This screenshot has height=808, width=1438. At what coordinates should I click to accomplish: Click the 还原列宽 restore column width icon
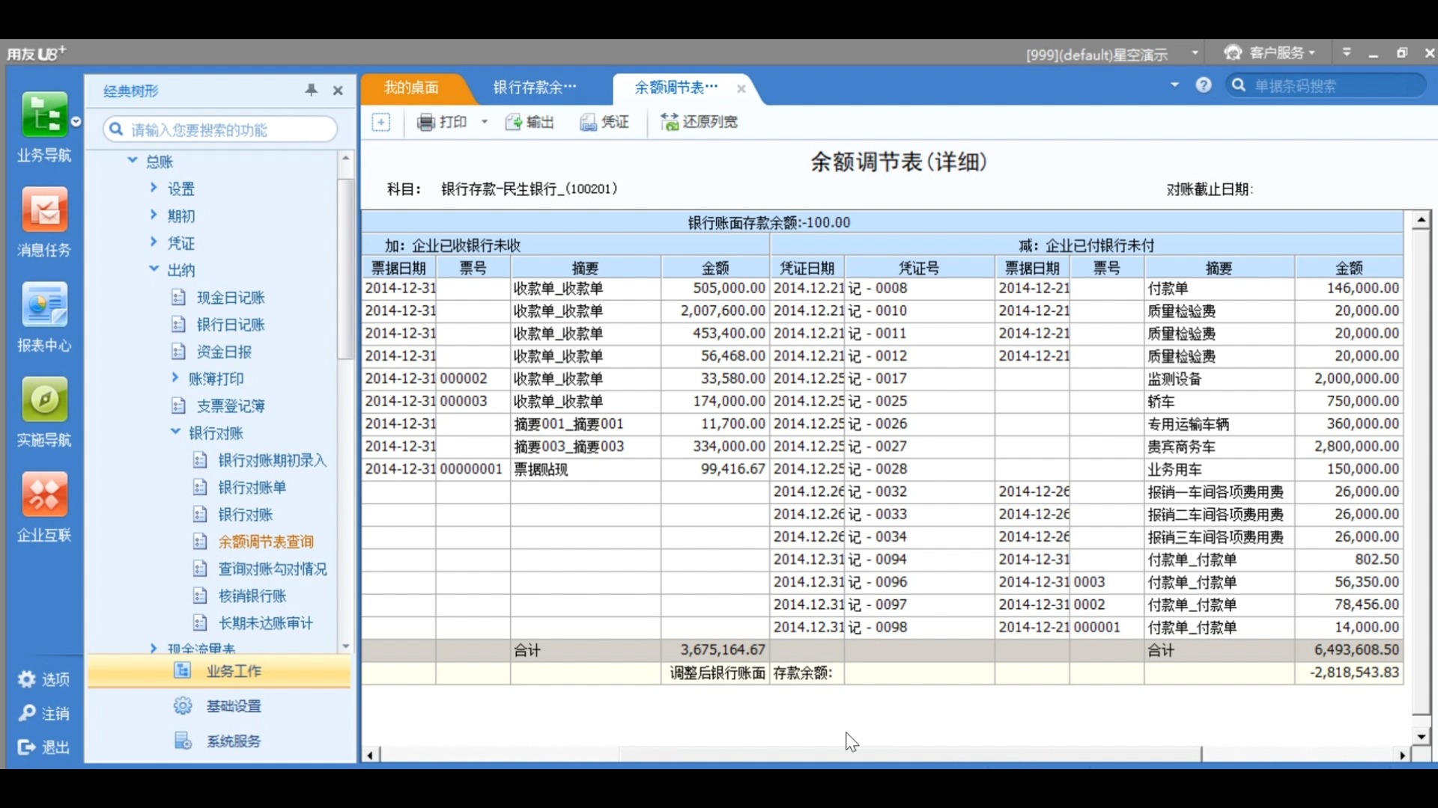click(x=698, y=122)
